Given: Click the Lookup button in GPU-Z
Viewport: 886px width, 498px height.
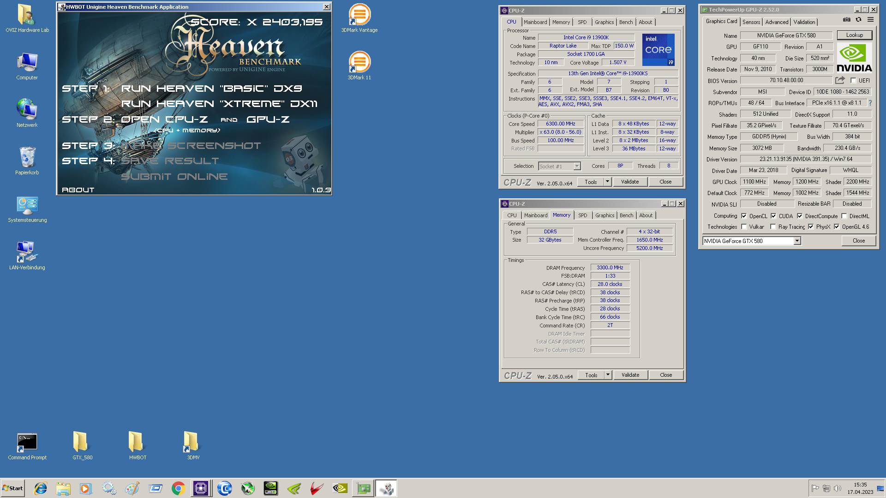Looking at the screenshot, I should (x=855, y=35).
